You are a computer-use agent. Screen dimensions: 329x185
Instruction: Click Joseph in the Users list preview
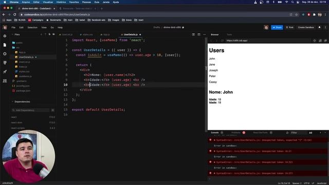pyautogui.click(x=213, y=70)
